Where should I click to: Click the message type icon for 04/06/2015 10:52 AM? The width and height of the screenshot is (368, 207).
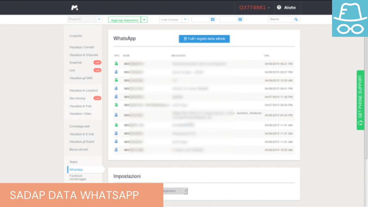click(116, 150)
